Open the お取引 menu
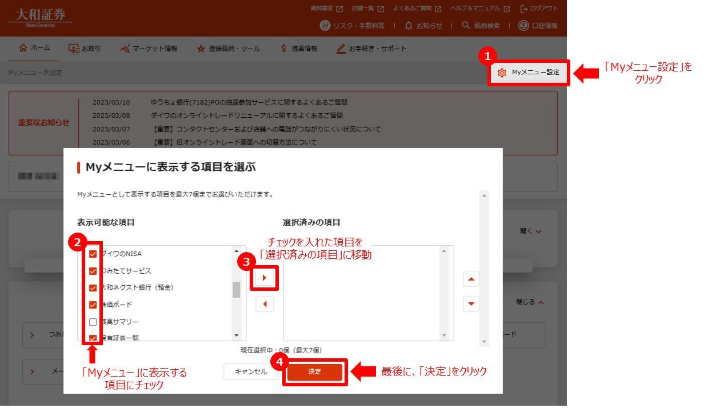704x408 pixels. [x=85, y=49]
